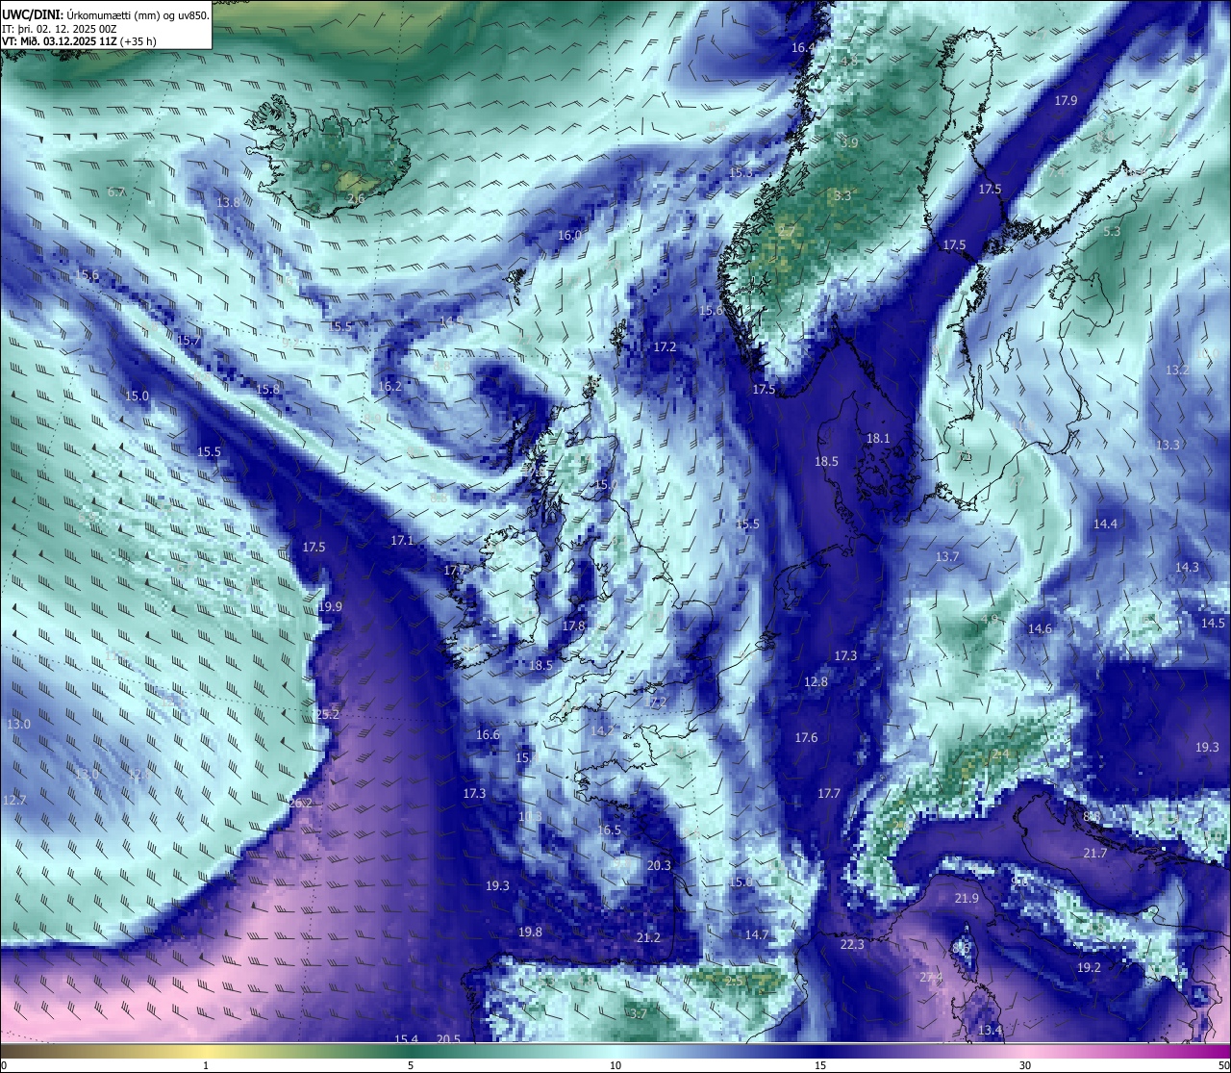The width and height of the screenshot is (1231, 1073).
Task: Click the 3.3 value over Scandinavia
Action: (x=842, y=195)
